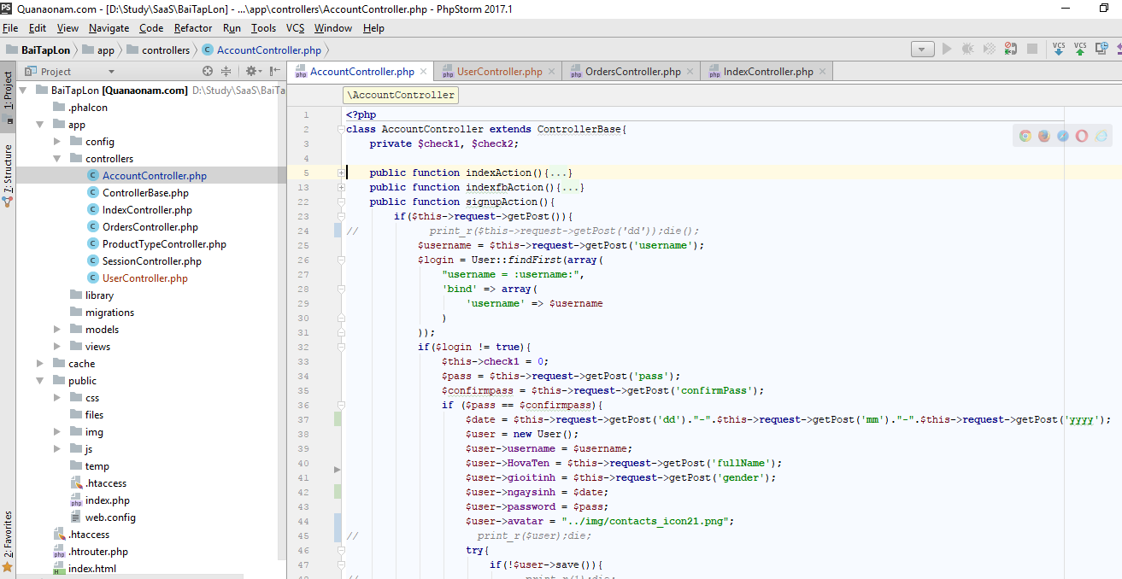Hide the Project tool window
This screenshot has width=1122, height=579.
coord(274,72)
